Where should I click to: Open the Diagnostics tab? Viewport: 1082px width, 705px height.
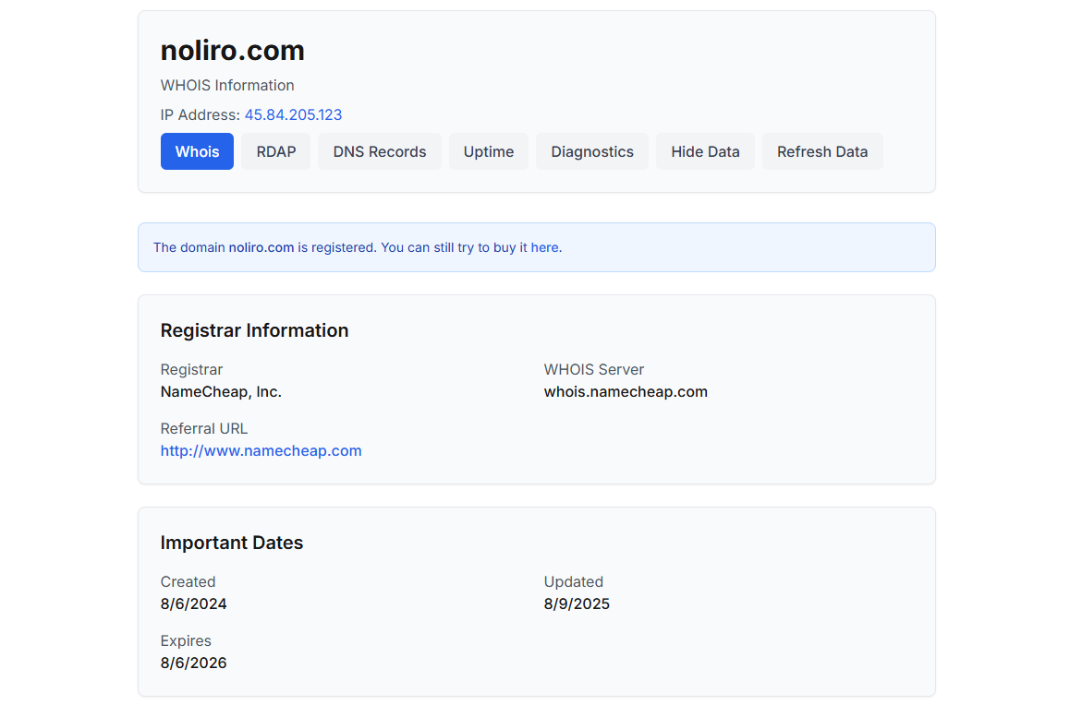[x=591, y=151]
